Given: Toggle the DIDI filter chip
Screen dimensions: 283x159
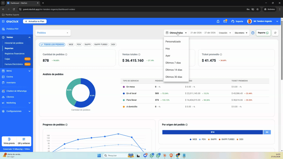Looking at the screenshot, I should pyautogui.click(x=113, y=44).
